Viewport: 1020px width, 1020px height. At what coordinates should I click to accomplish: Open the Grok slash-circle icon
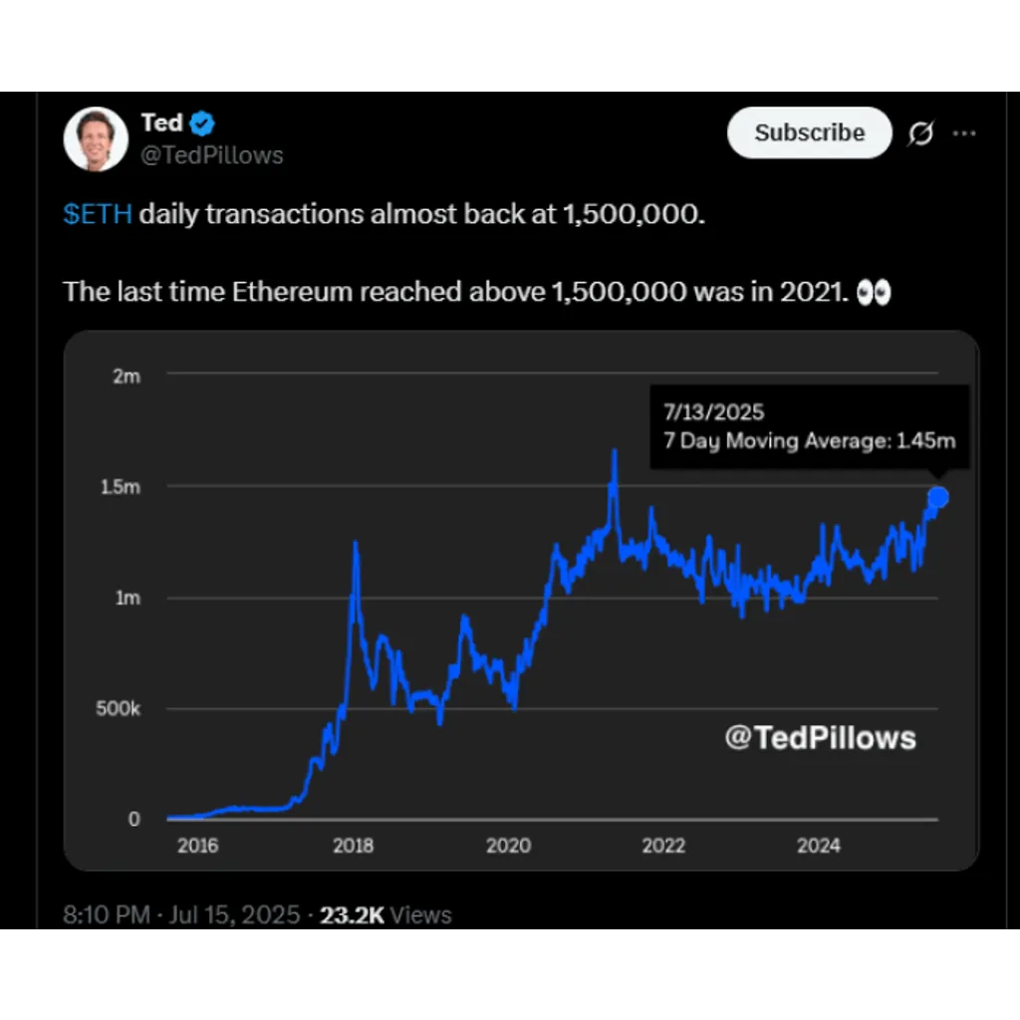click(921, 133)
